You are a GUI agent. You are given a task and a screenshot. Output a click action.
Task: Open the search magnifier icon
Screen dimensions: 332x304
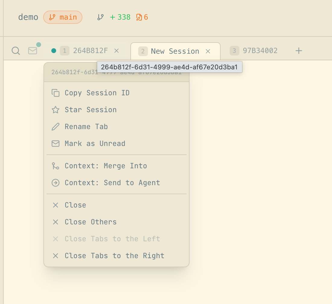[x=16, y=51]
